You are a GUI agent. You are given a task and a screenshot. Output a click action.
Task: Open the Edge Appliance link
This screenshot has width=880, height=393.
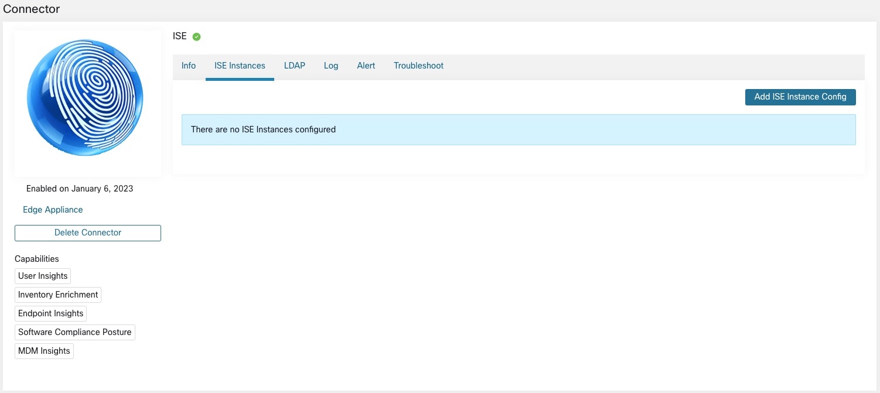tap(53, 210)
